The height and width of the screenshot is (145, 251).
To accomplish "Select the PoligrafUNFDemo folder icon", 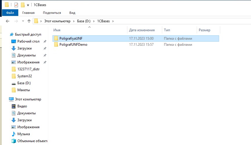I will tap(56, 44).
